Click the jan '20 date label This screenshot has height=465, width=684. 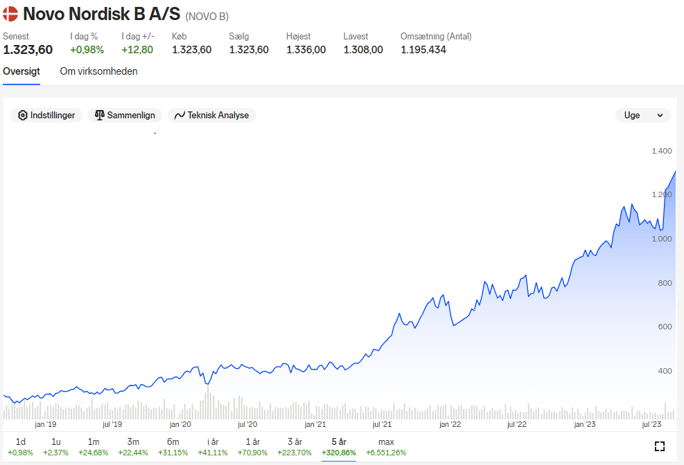click(x=180, y=424)
